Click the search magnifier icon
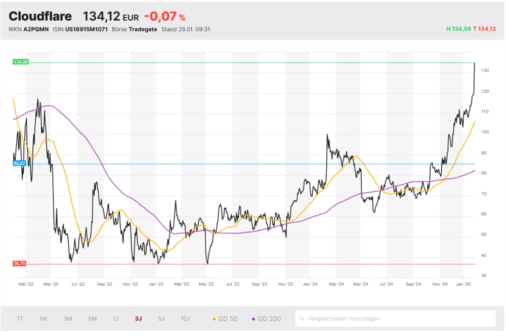 pyautogui.click(x=302, y=319)
